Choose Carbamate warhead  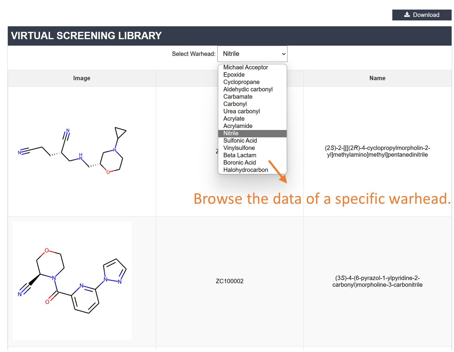[238, 97]
